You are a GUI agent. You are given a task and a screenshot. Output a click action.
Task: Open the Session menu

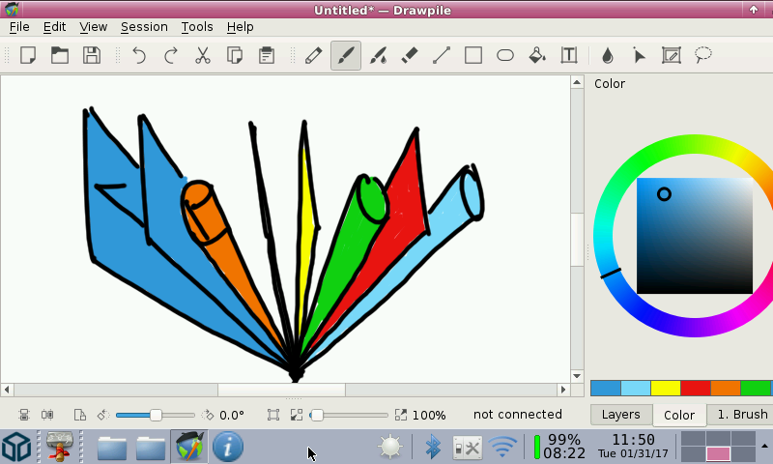tap(144, 27)
